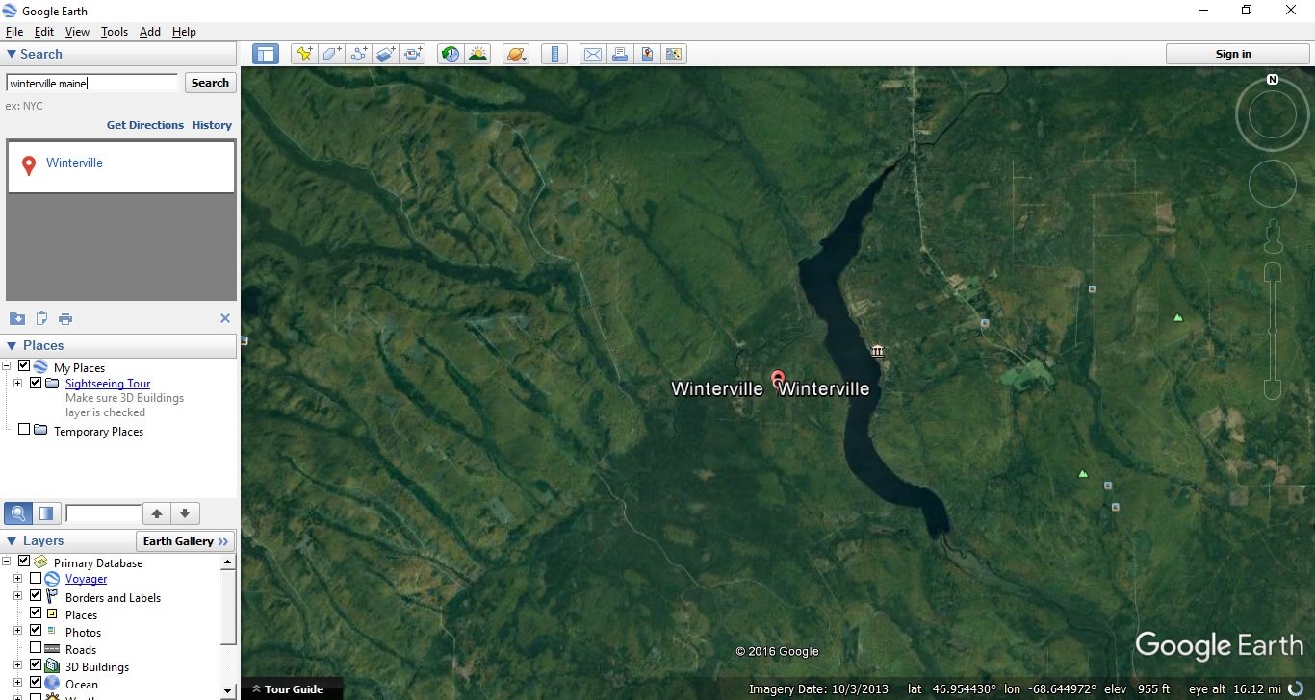
Task: Expand the Voyager layer node
Action: [x=18, y=579]
